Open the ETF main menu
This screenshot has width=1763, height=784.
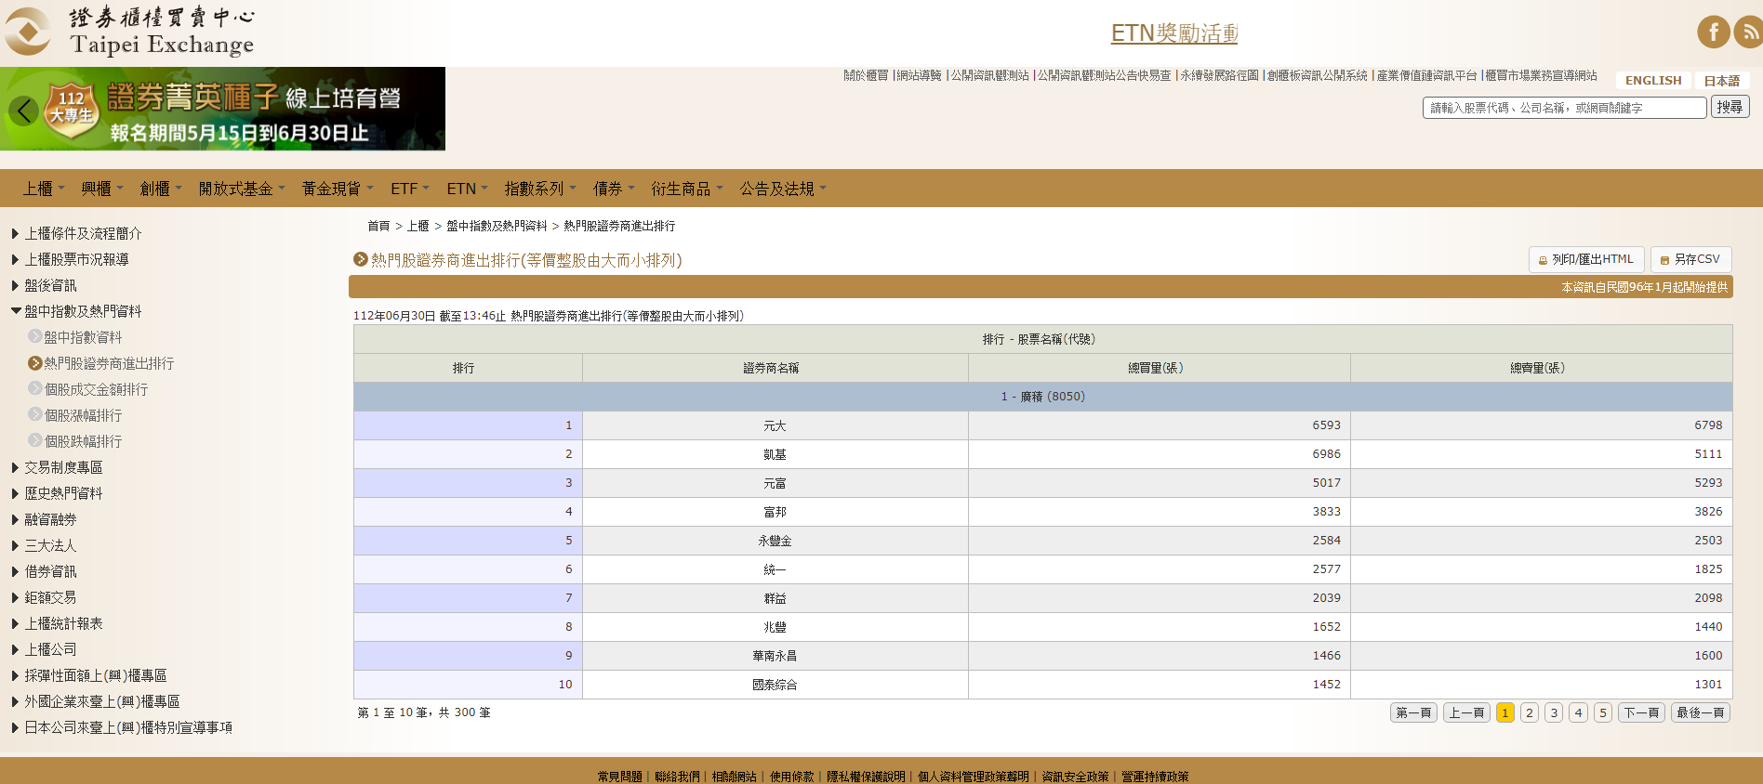(410, 189)
